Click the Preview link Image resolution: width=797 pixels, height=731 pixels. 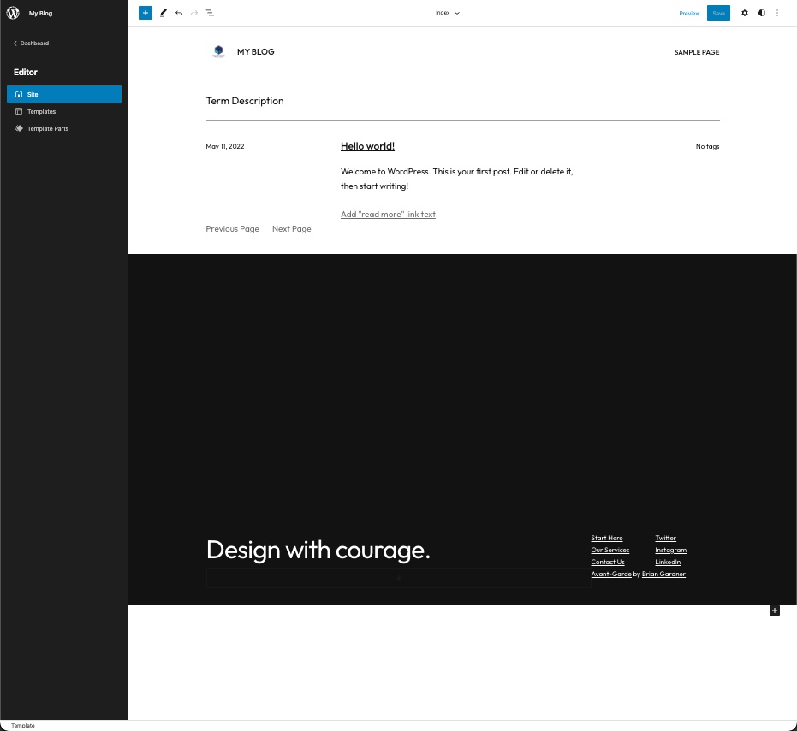(689, 13)
